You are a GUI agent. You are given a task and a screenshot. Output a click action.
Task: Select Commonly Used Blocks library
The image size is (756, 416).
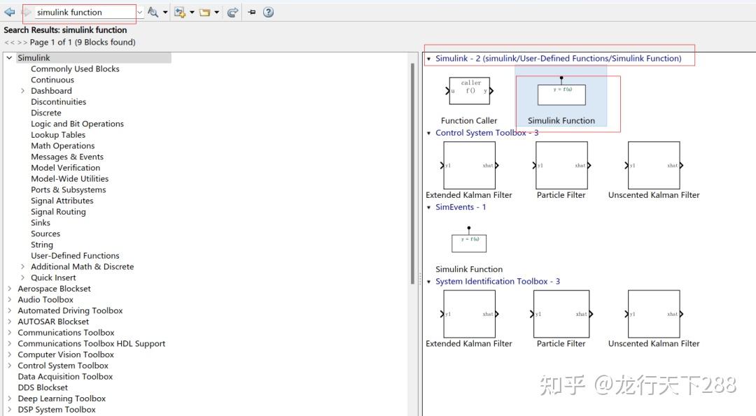coord(75,69)
